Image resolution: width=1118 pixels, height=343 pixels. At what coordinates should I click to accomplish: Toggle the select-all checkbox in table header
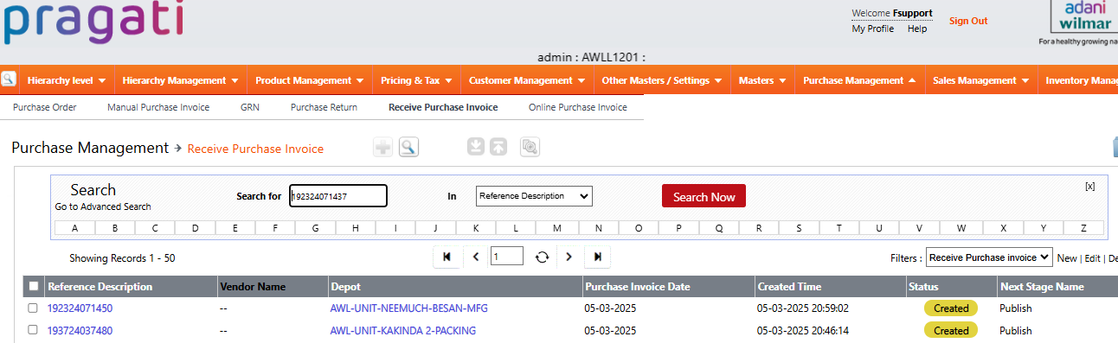pos(34,286)
